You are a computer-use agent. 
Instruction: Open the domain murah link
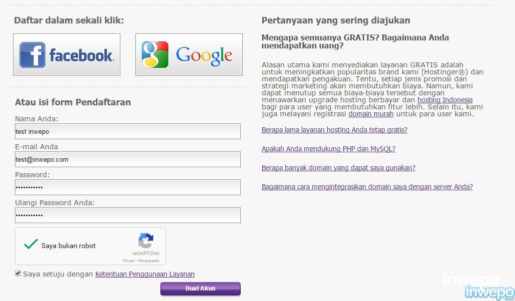coord(371,114)
